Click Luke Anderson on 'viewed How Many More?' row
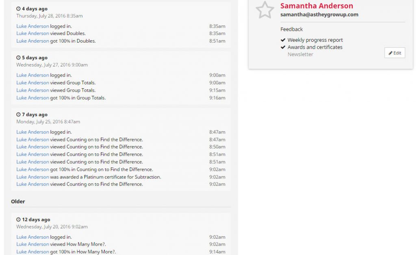 32,244
